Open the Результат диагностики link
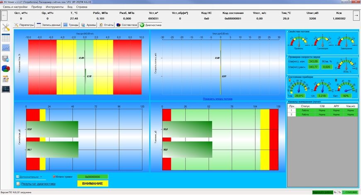The image size is (361, 195). point(38,184)
